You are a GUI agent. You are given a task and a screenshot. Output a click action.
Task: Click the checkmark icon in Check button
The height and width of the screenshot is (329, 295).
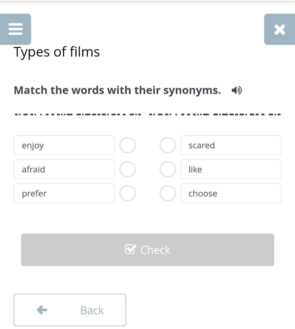[x=130, y=249]
